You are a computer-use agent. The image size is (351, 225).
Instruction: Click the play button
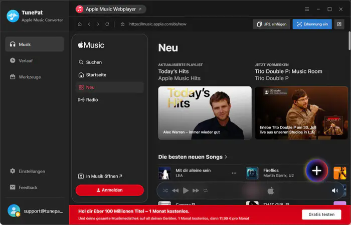coord(186,190)
